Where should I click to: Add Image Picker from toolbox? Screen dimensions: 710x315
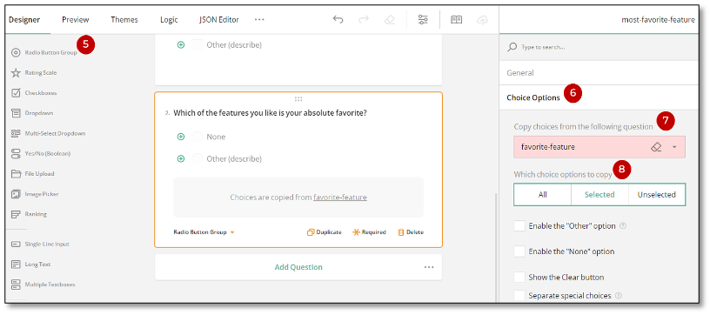pos(35,194)
